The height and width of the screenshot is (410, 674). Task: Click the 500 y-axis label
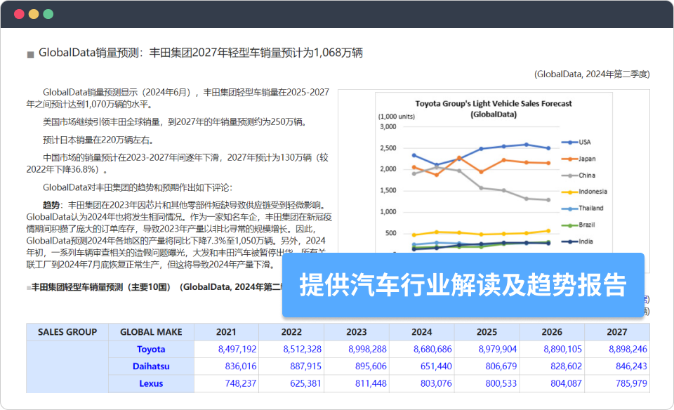tap(391, 233)
